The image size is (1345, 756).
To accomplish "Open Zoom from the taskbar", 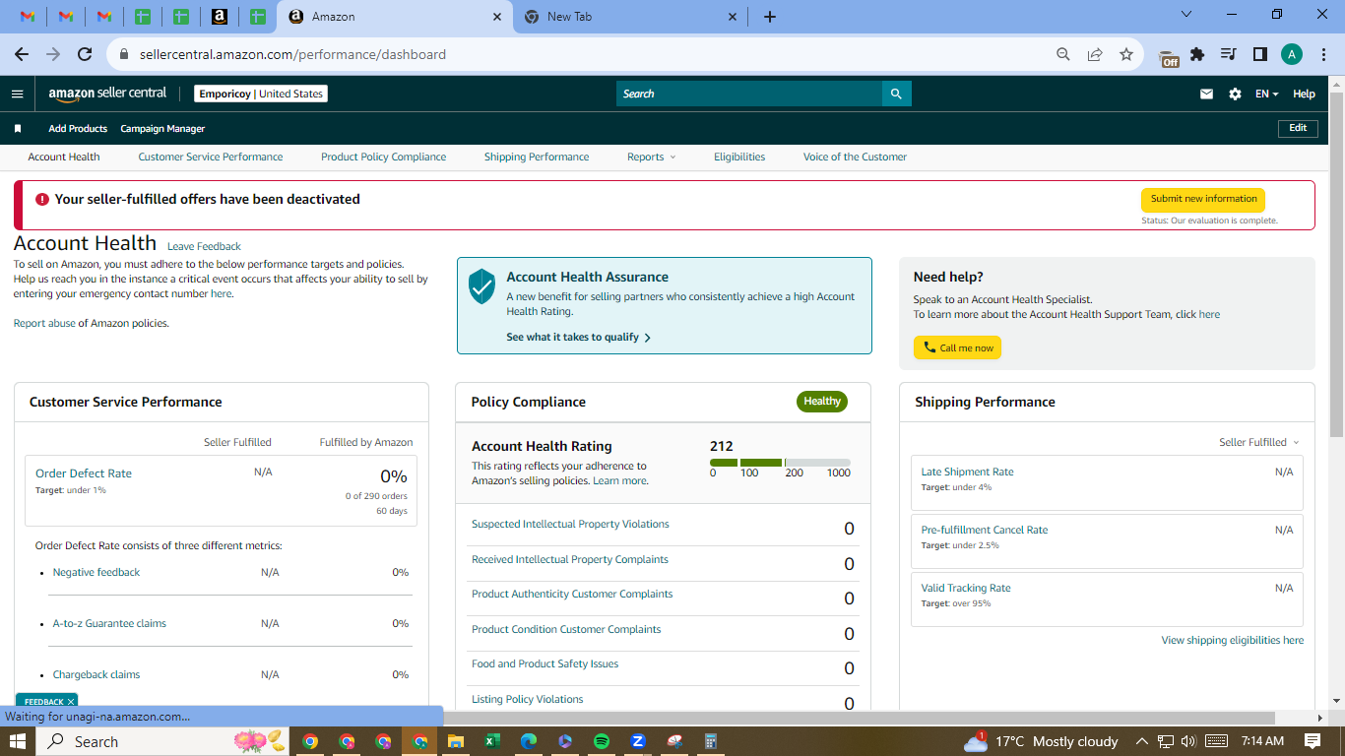I will coord(637,741).
